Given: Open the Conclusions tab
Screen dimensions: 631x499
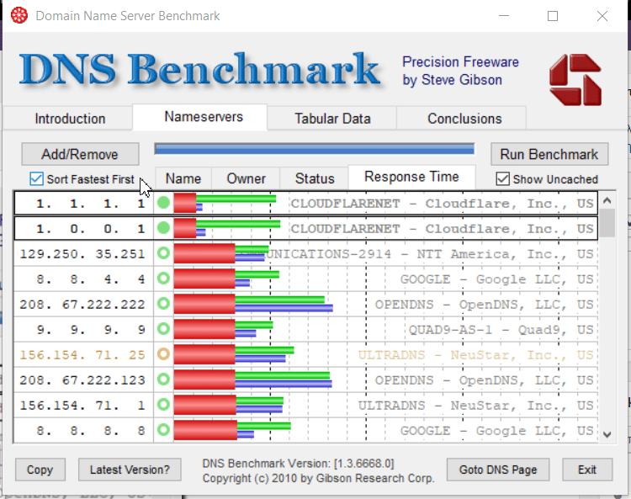Looking at the screenshot, I should [464, 119].
